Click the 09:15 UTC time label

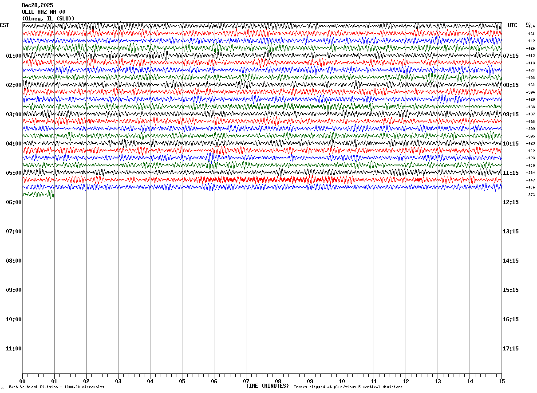click(x=511, y=114)
